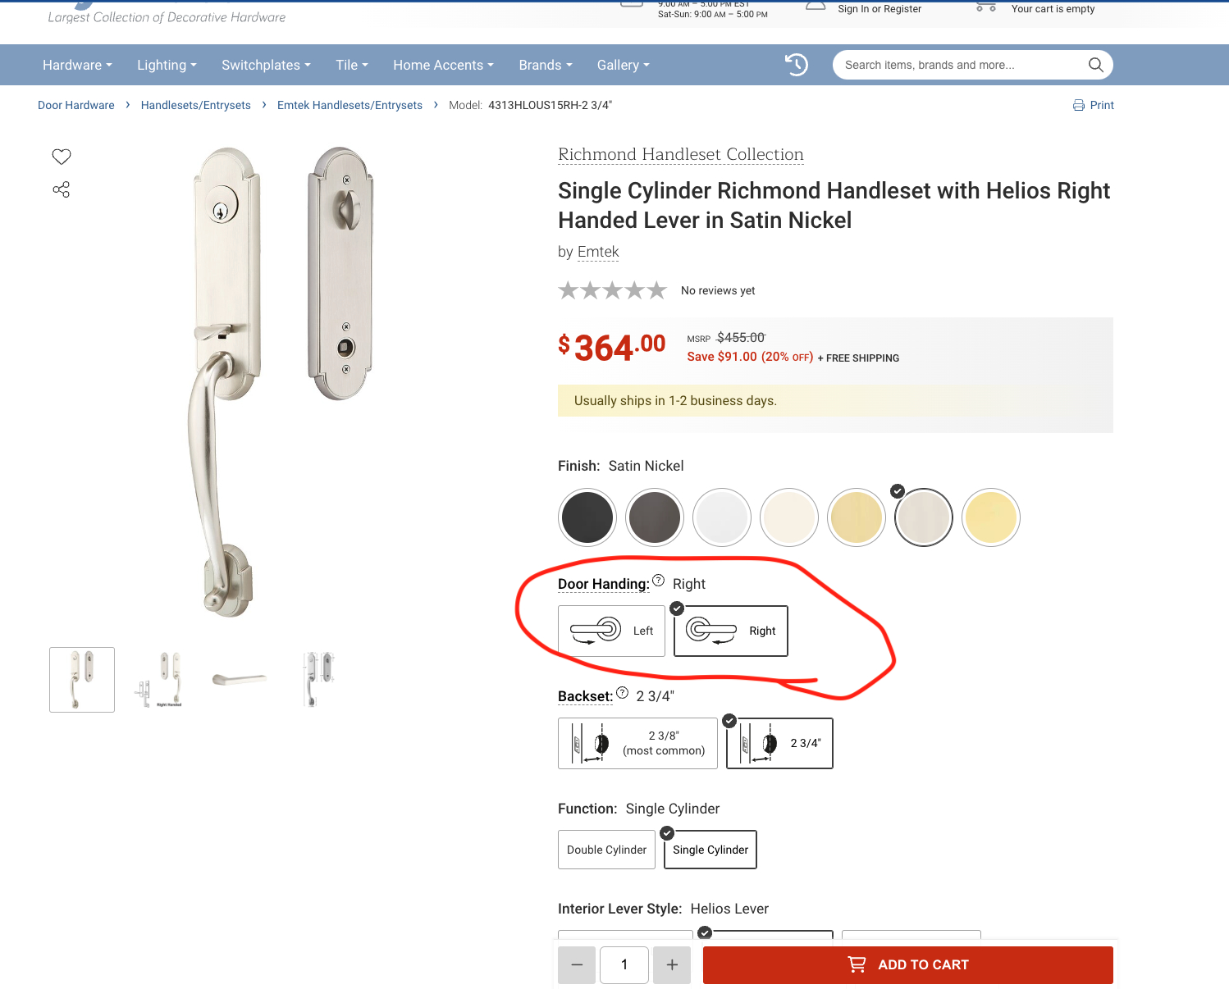Open Door Handing help question mark

[658, 581]
